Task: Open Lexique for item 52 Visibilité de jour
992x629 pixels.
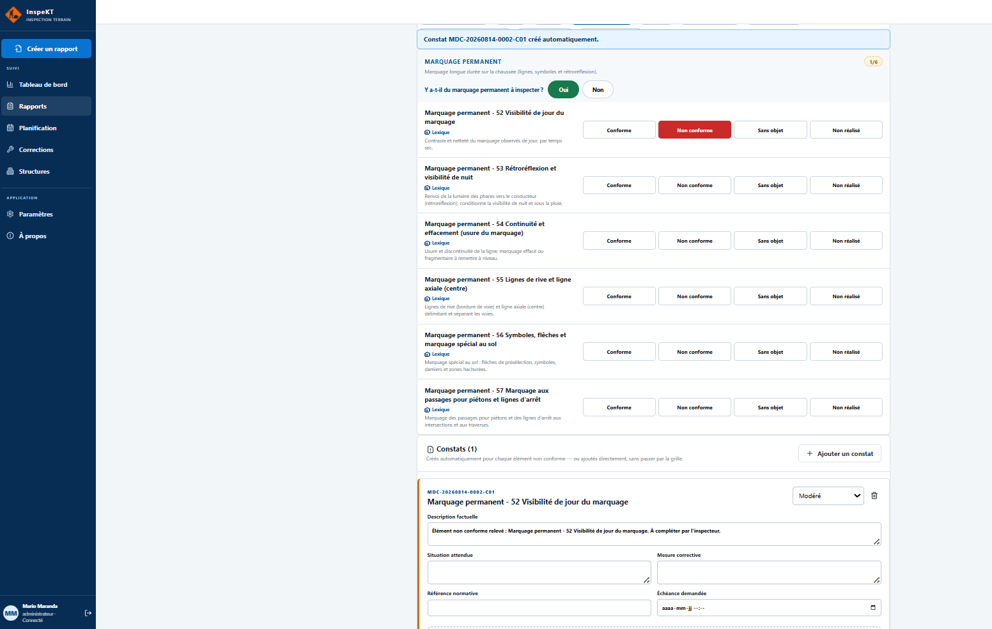Action: click(437, 132)
